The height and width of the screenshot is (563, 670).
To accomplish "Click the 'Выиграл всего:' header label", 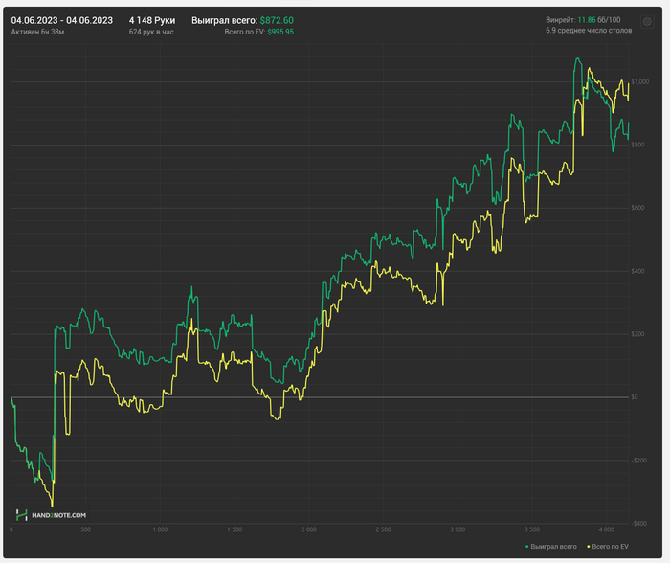I will point(224,20).
